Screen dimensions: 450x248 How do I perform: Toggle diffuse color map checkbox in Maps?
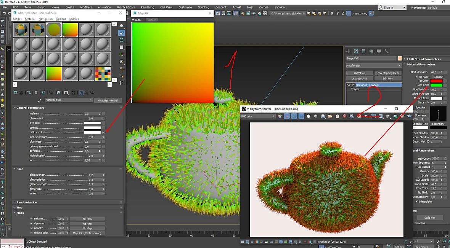32,233
